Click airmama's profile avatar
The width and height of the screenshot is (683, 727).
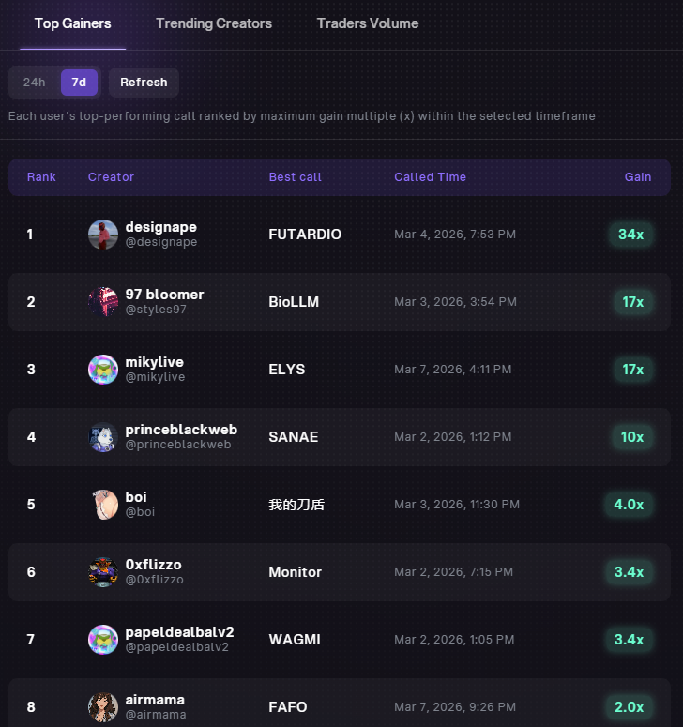click(x=103, y=707)
